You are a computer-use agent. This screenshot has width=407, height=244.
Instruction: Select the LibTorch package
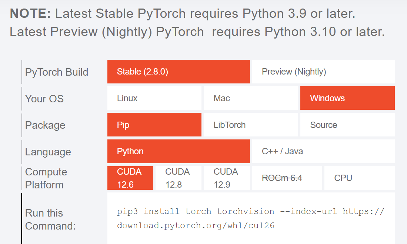pos(250,125)
